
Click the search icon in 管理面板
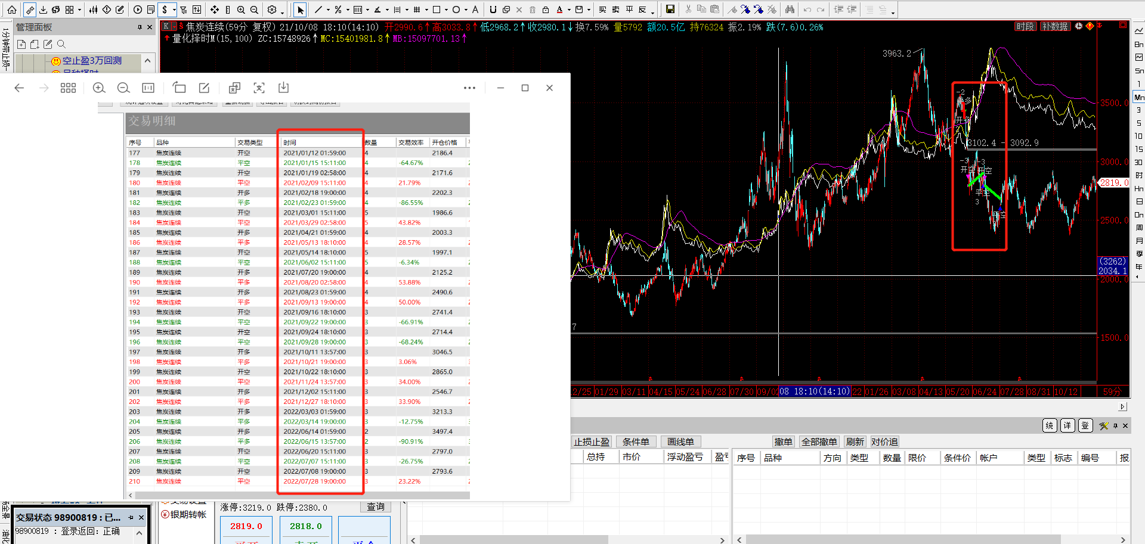click(61, 44)
